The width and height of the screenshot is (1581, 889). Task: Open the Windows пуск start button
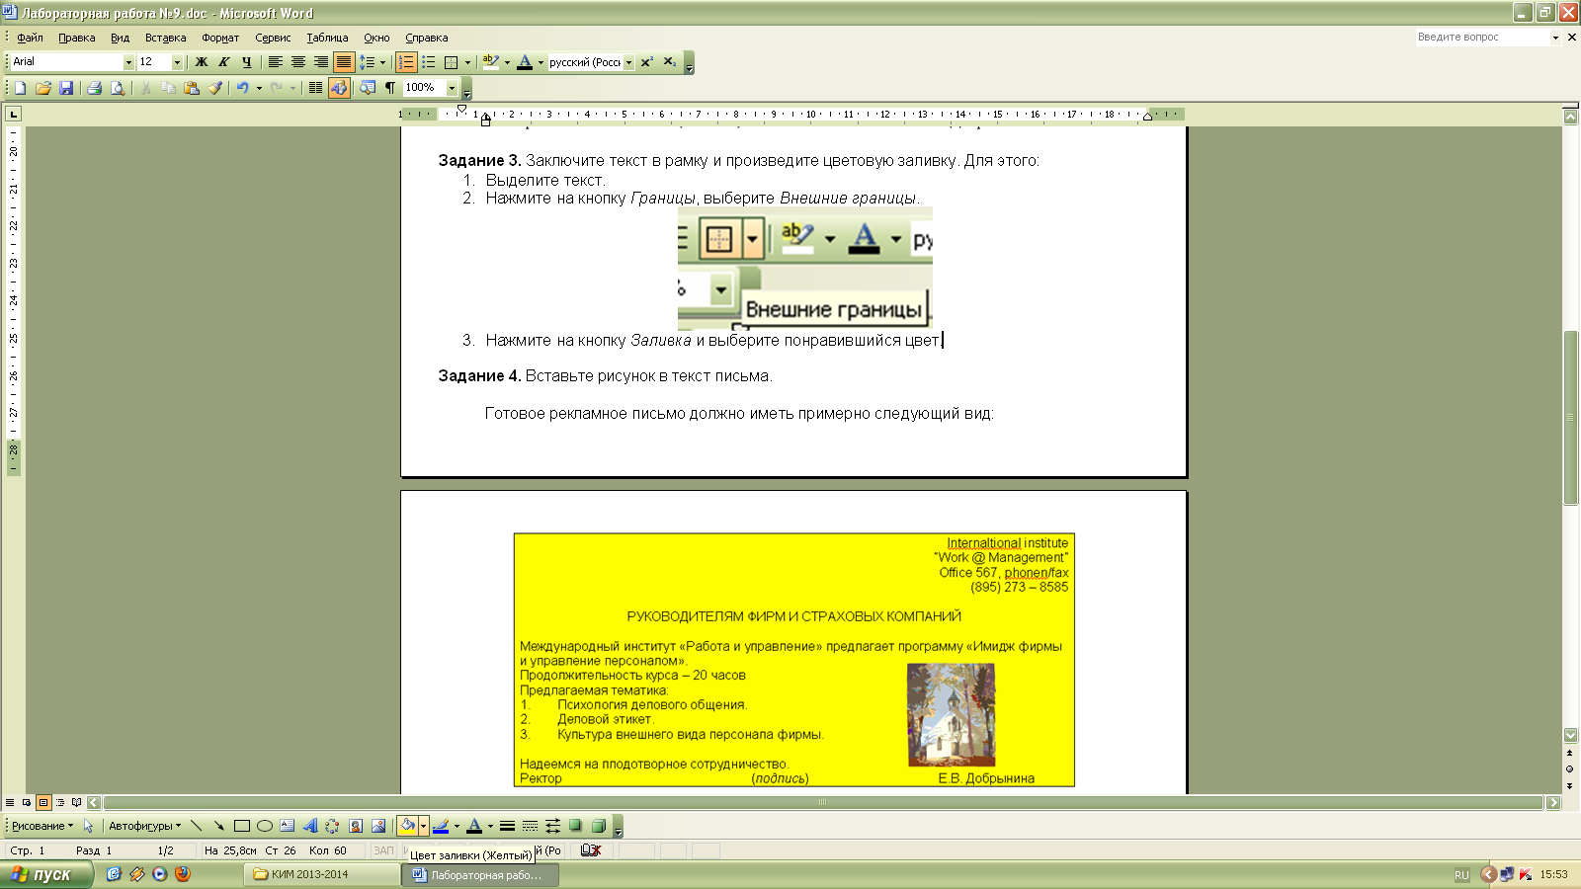[x=46, y=874]
